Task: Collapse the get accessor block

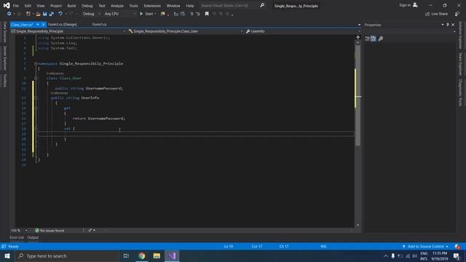Action: click(36, 108)
